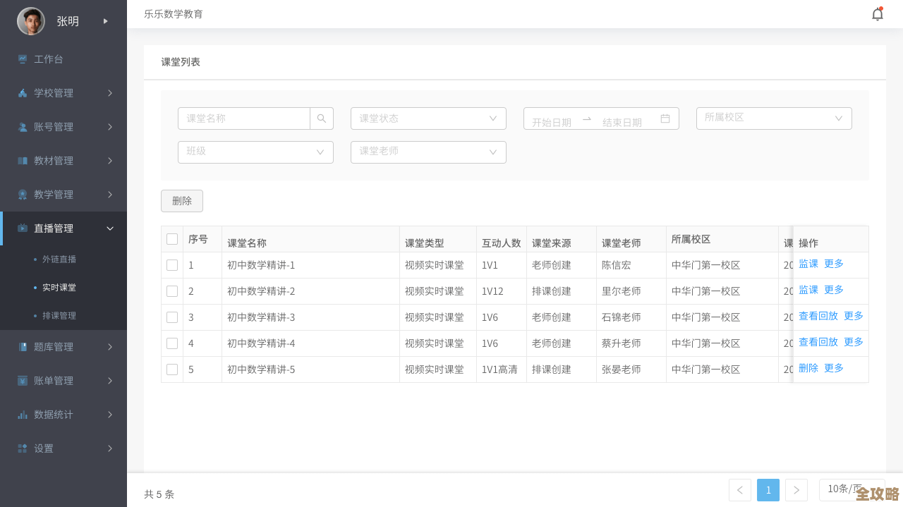The image size is (903, 507).
Task: Open the 课堂状态 dropdown
Action: click(428, 118)
